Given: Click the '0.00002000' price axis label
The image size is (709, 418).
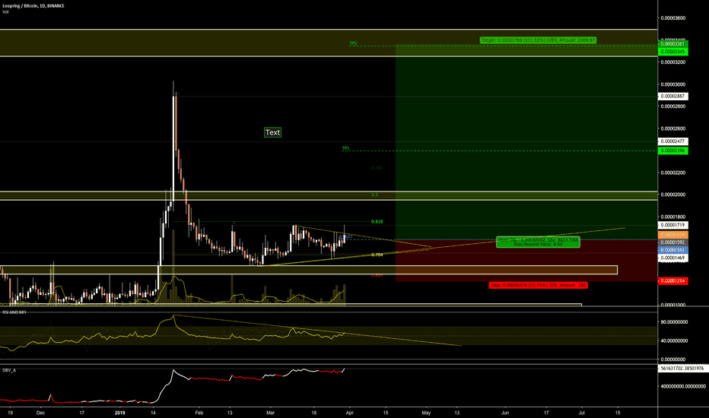Looking at the screenshot, I should (x=672, y=195).
